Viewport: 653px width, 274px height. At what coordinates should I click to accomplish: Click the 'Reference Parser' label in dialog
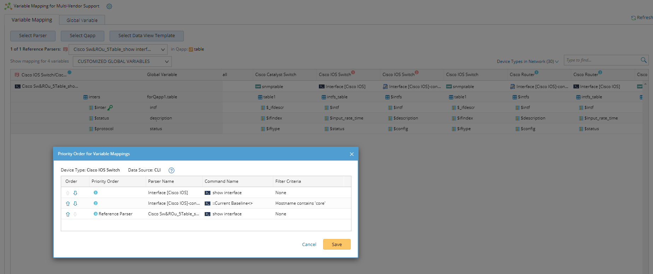coord(116,214)
